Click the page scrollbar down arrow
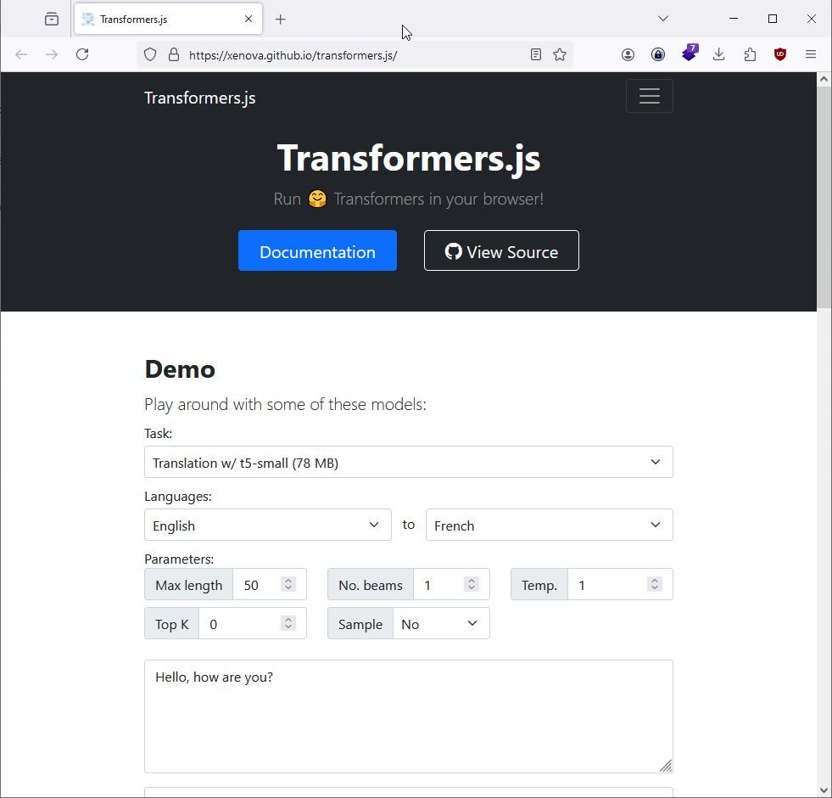The image size is (832, 798). [x=824, y=790]
